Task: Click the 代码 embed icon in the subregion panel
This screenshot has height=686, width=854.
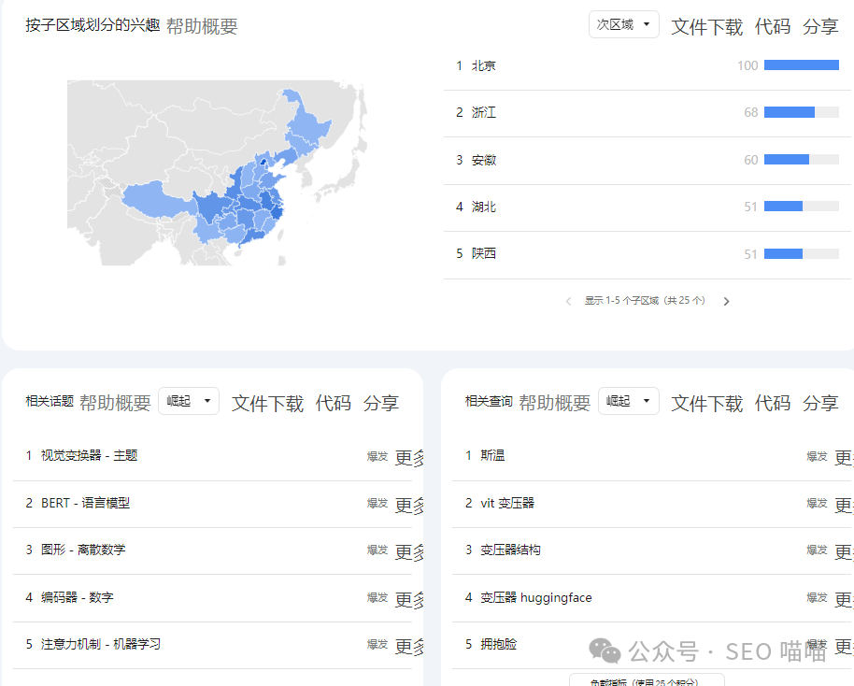Action: click(x=771, y=26)
